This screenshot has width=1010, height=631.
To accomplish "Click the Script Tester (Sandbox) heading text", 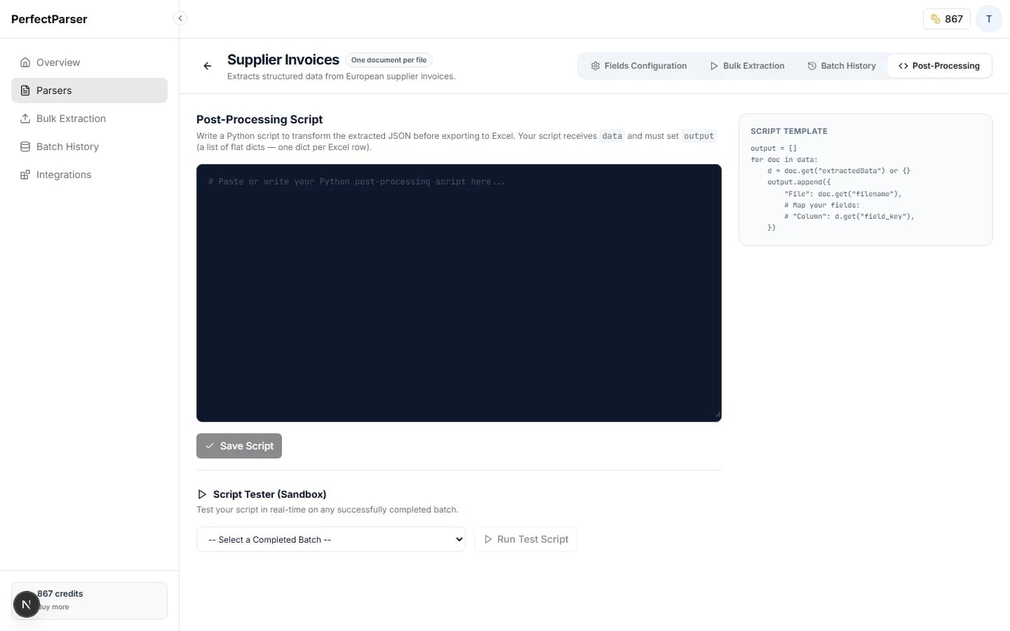I will pyautogui.click(x=270, y=494).
